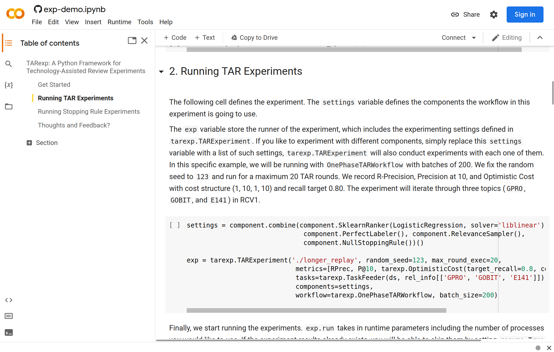Screen dimensions: 554x352
Task: Toggle the Table of contents list icon
Action: pyautogui.click(x=9, y=43)
